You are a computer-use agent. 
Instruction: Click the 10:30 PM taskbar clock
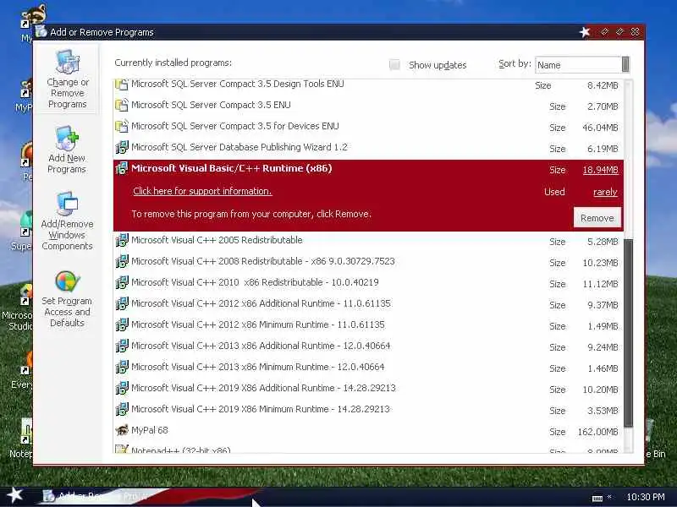(646, 497)
